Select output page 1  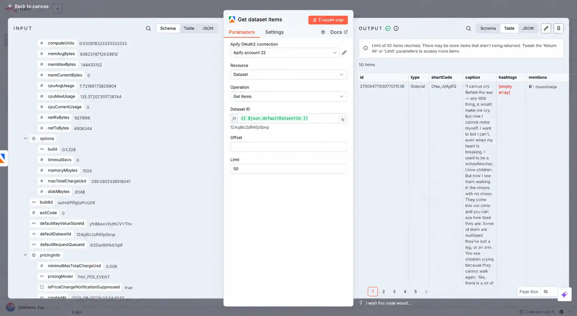coord(373,292)
